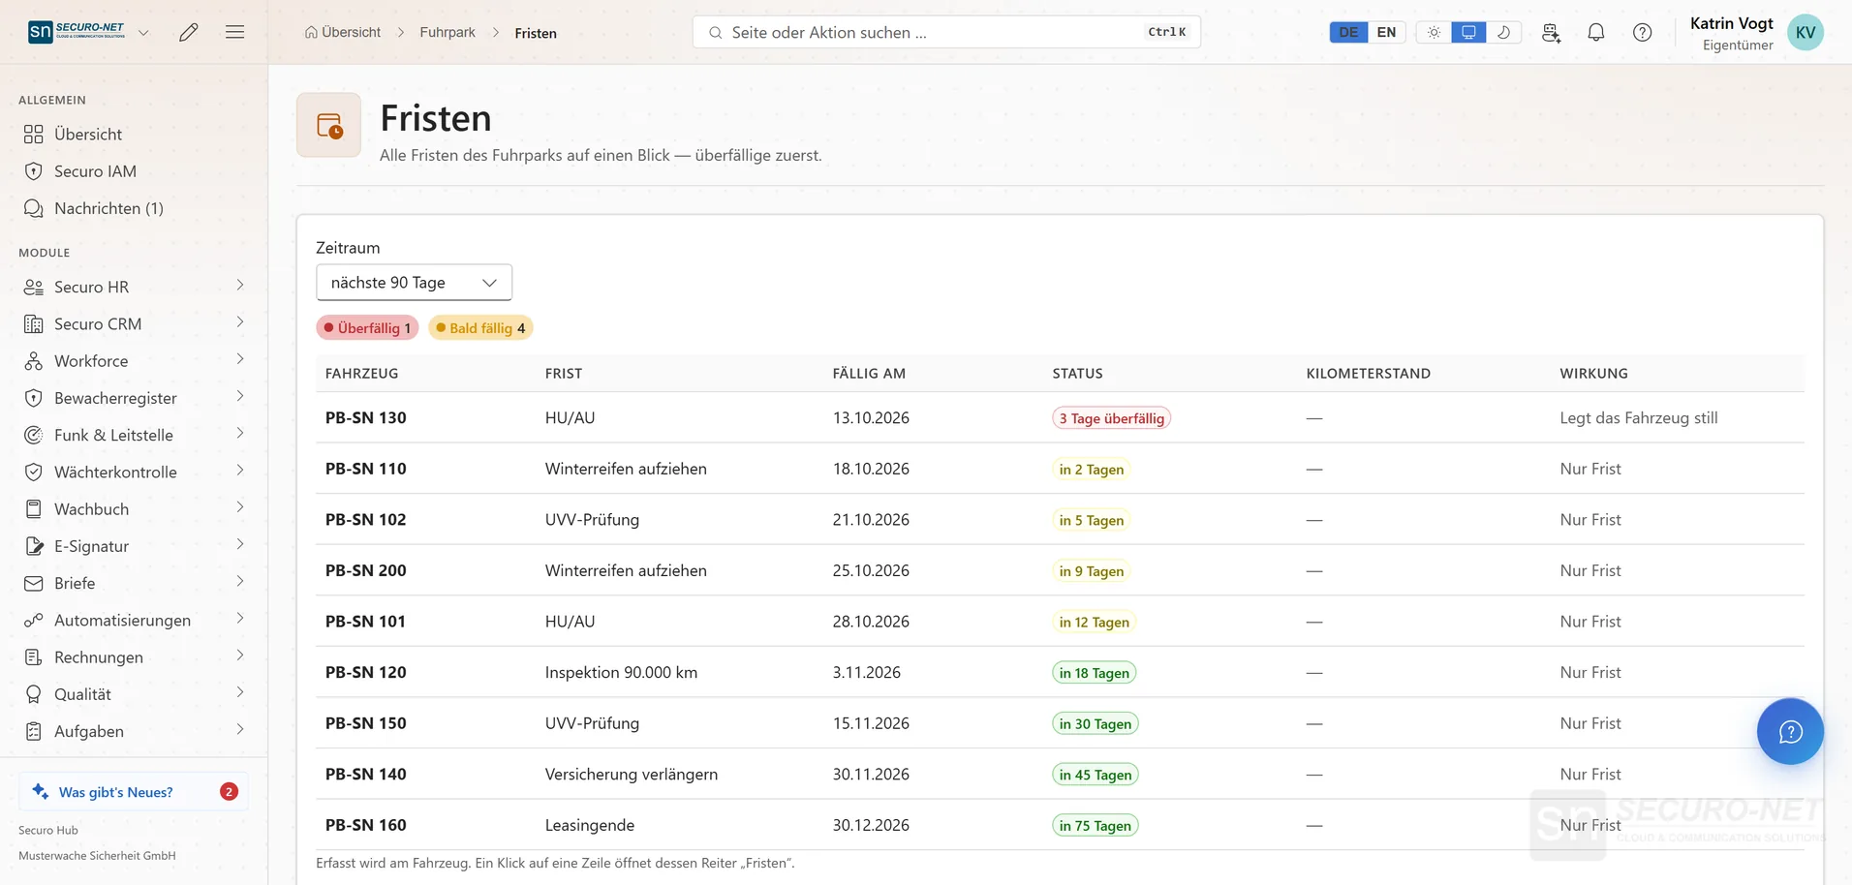Image resolution: width=1852 pixels, height=885 pixels.
Task: Click the E-Signatur sidebar icon
Action: point(34,546)
